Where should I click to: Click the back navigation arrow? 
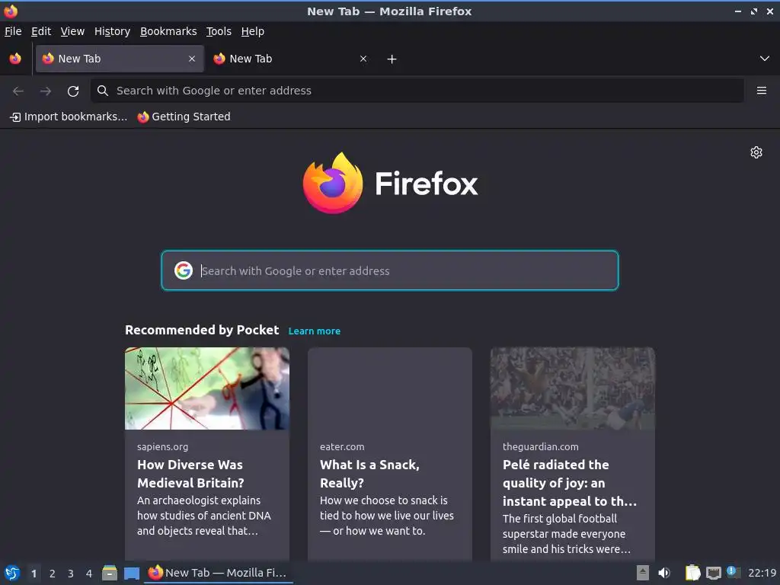tap(18, 91)
